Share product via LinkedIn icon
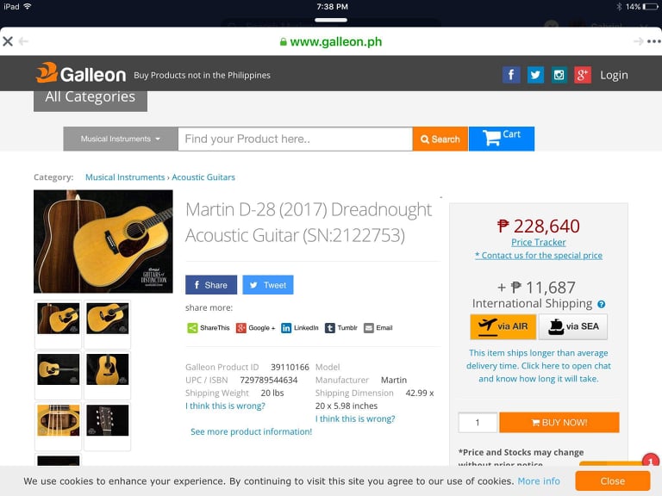This screenshot has width=662, height=496. pyautogui.click(x=286, y=328)
